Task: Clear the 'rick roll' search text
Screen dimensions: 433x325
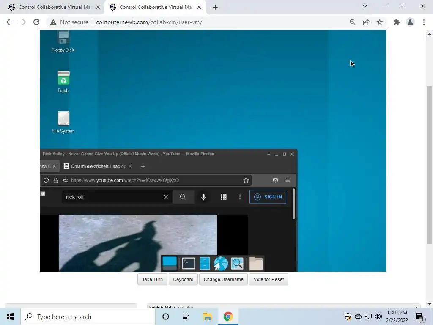Action: pos(166,197)
